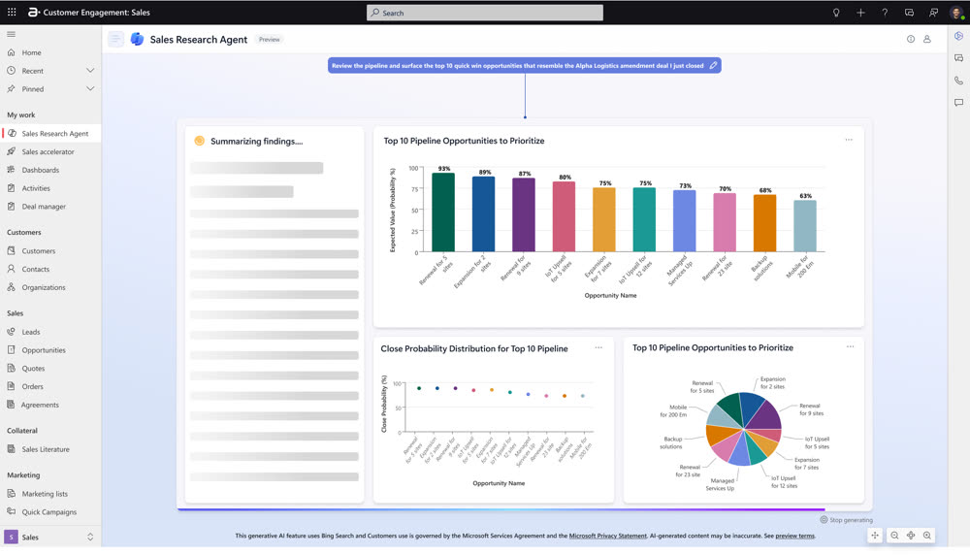Screen dimensions: 970x555
Task: Open the app launcher waffle icon
Action: [x=12, y=12]
